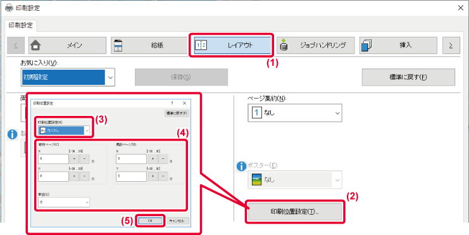
Task: Select the レイアウト tab
Action: click(x=232, y=45)
